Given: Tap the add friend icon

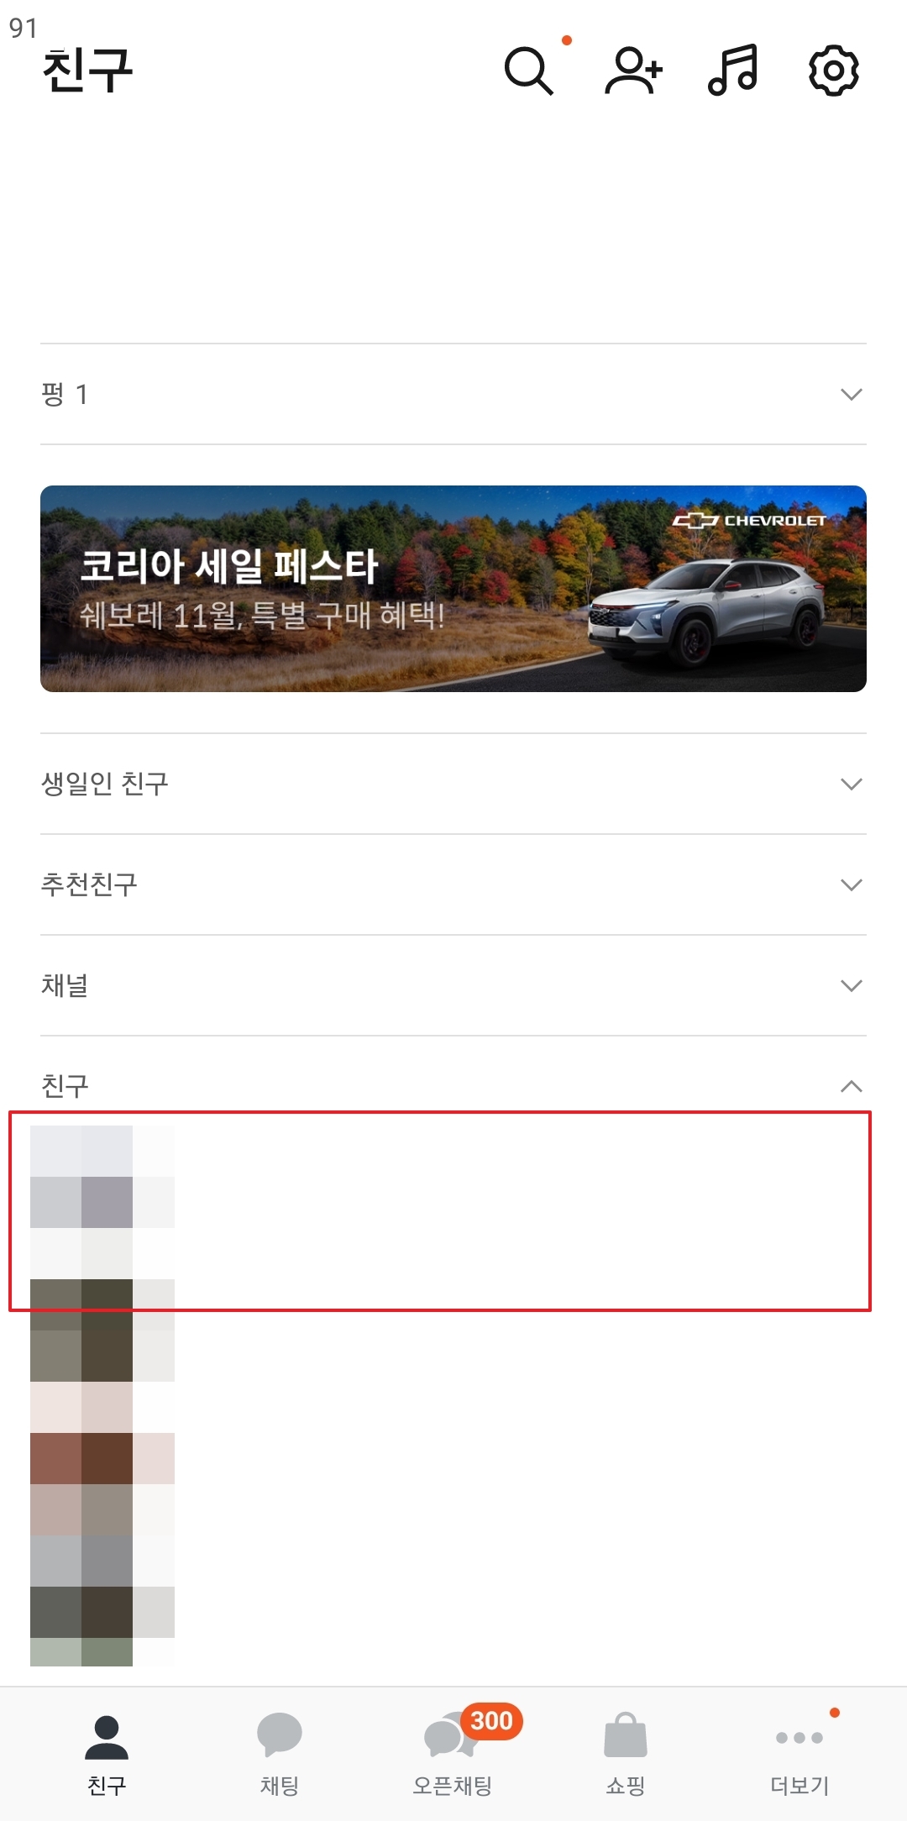Looking at the screenshot, I should tap(634, 71).
